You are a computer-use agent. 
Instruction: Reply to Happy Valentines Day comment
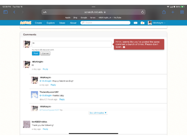53,85
